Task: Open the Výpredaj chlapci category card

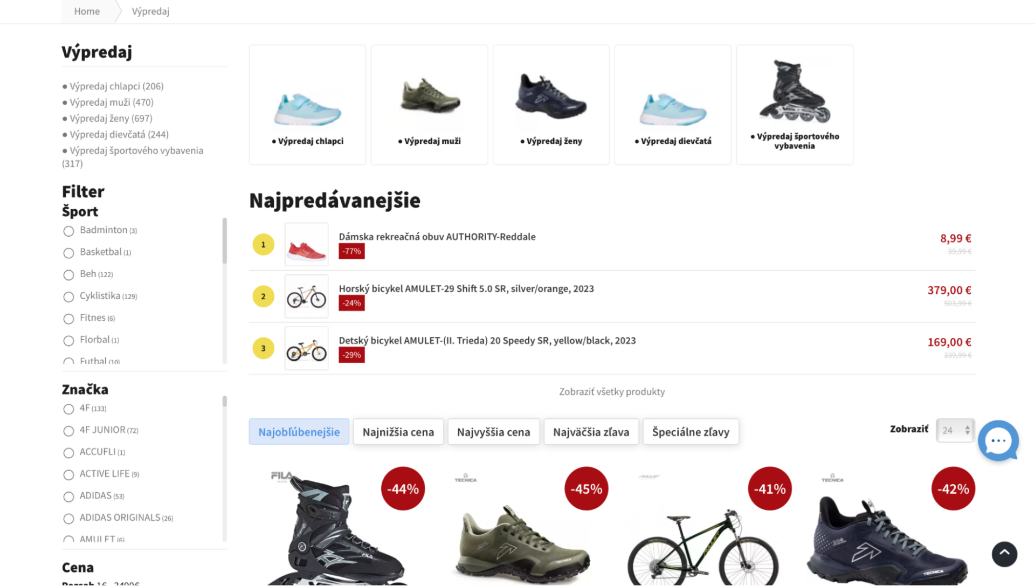Action: point(307,104)
